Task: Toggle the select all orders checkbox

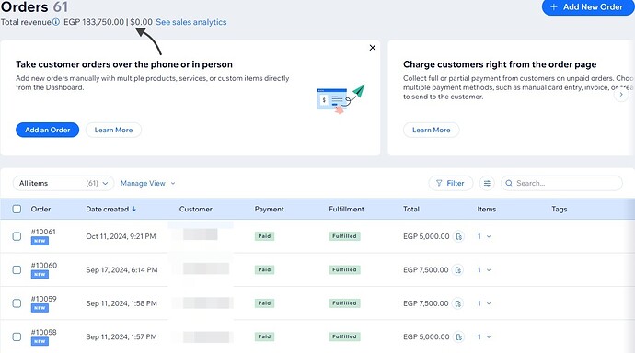Action: tap(17, 209)
